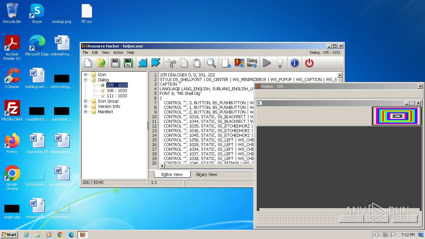
Task: Click the Compile script play icon
Action: click(267, 63)
